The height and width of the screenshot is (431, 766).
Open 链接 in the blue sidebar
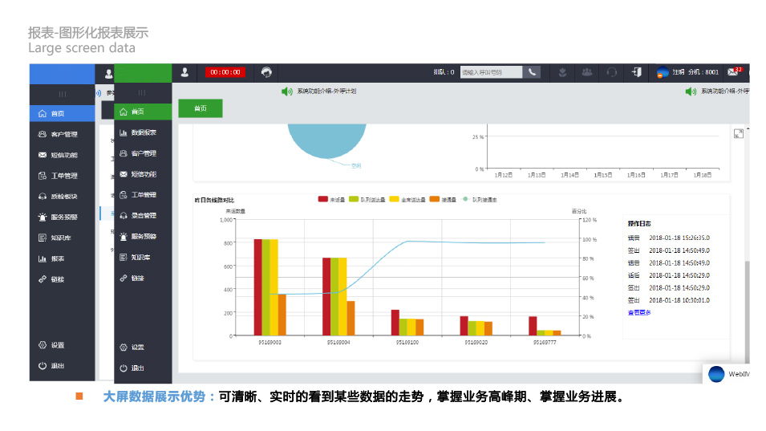point(62,279)
